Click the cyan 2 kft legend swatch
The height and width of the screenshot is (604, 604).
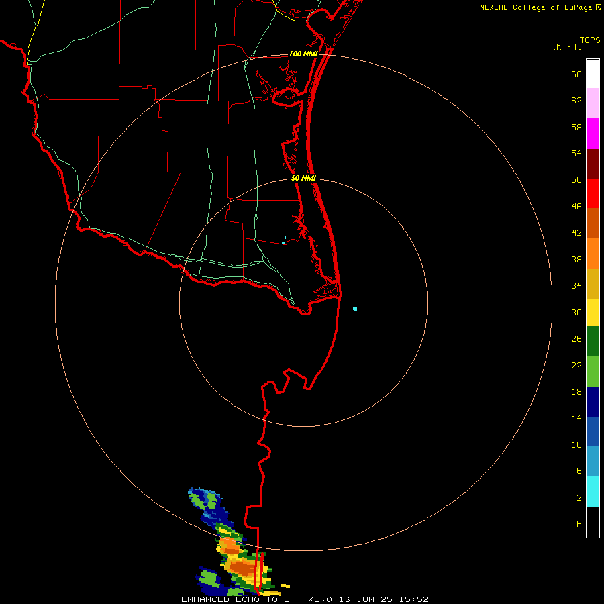[x=593, y=492]
